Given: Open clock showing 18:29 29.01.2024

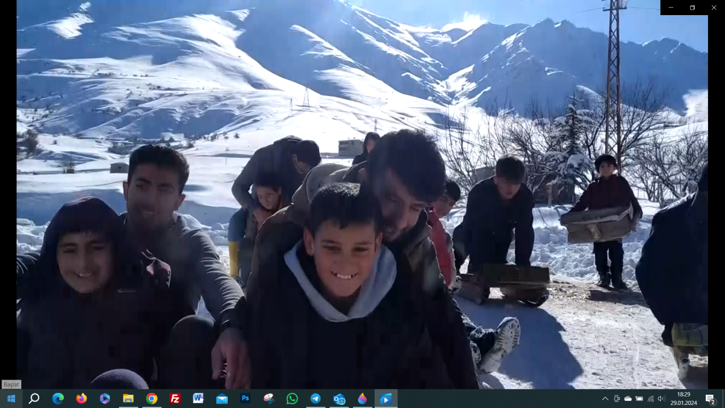Looking at the screenshot, I should [x=684, y=398].
